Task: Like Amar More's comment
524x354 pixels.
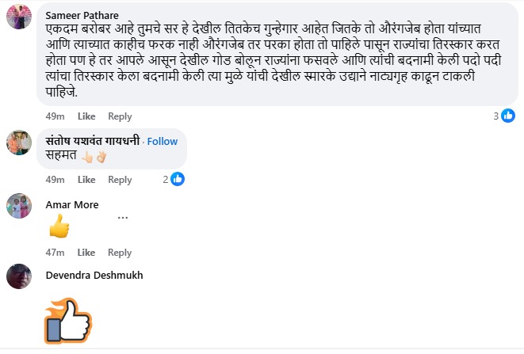Action: pyautogui.click(x=86, y=253)
